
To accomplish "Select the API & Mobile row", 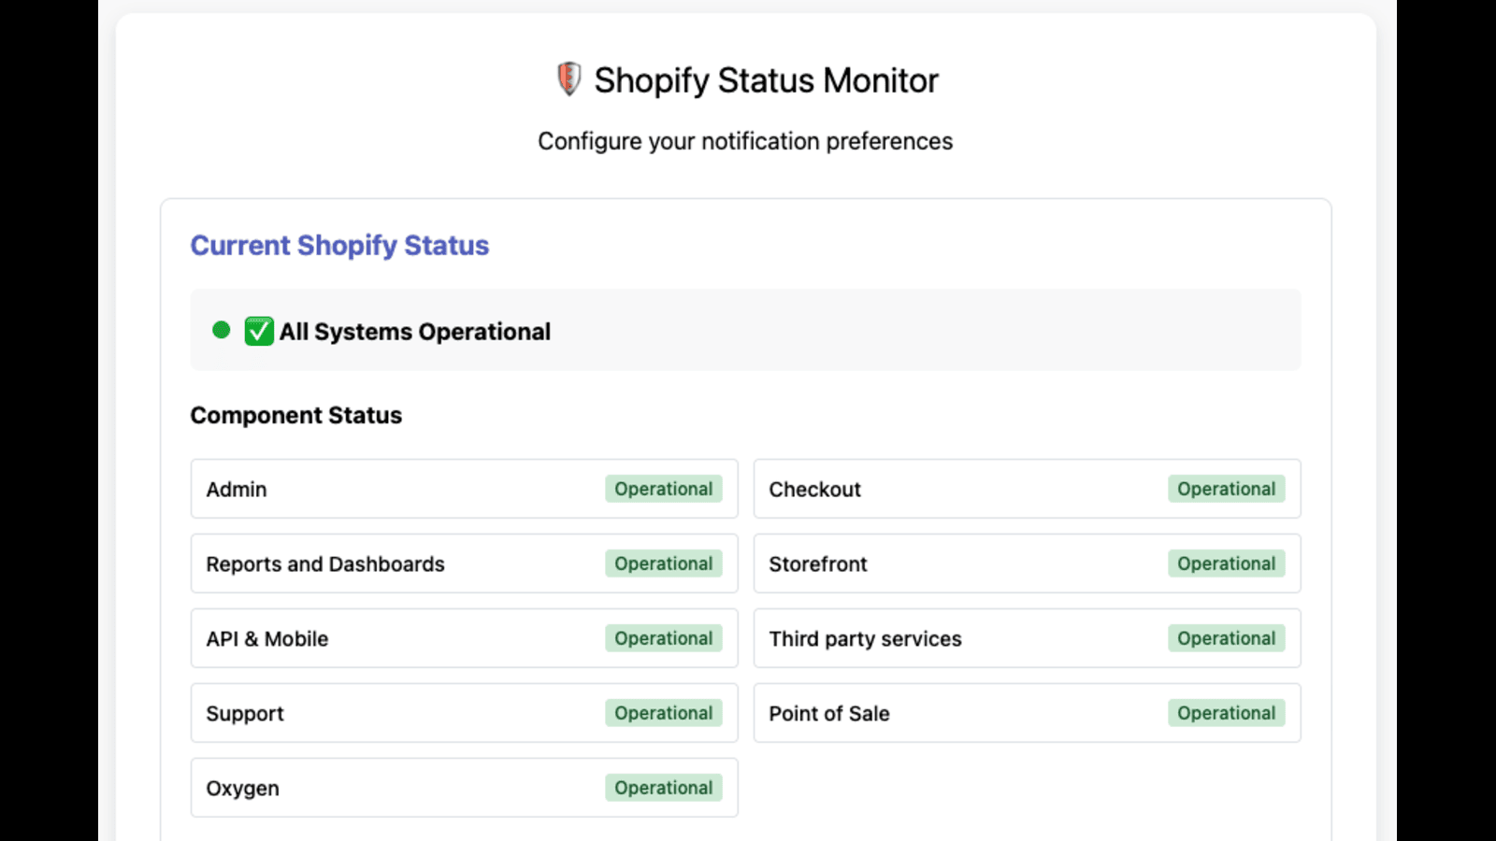I will [465, 638].
